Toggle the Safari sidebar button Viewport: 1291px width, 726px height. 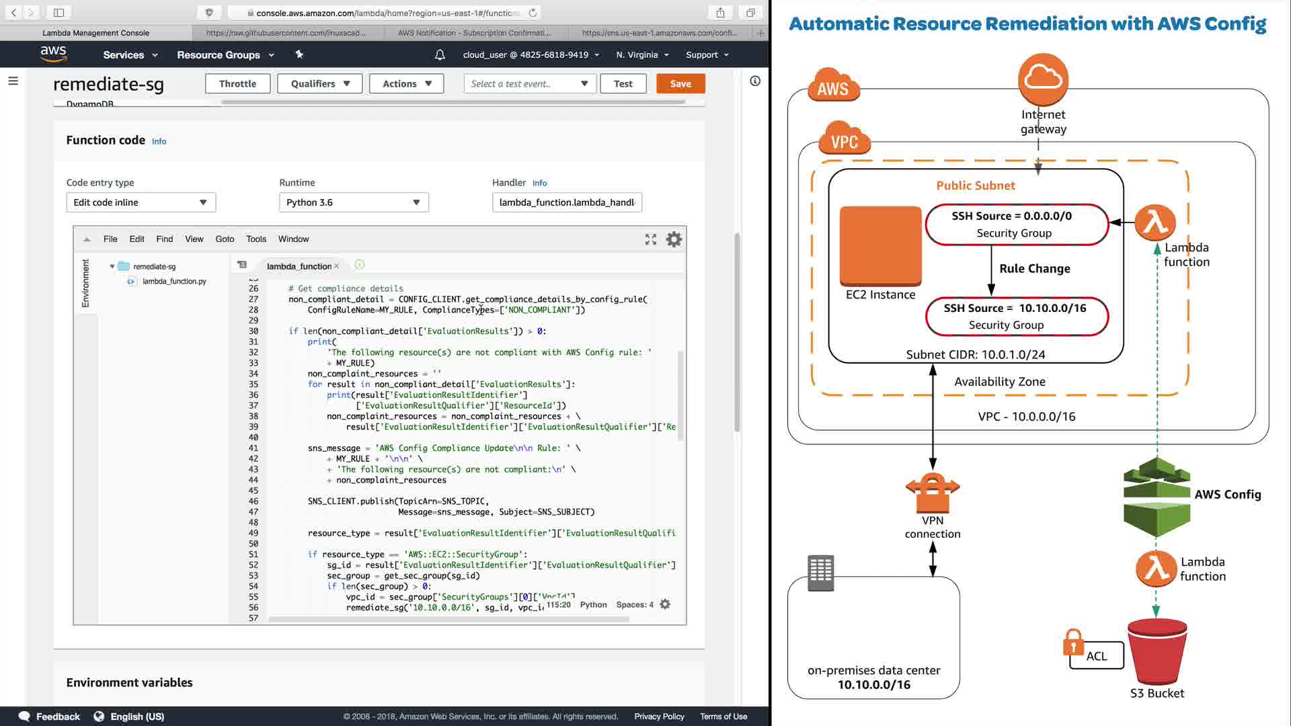[x=58, y=13]
